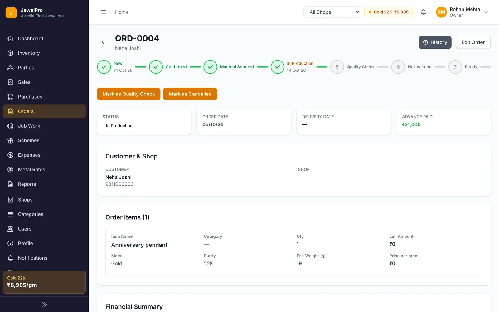499x312 pixels.
Task: Click the Home breadcrumb
Action: click(122, 12)
